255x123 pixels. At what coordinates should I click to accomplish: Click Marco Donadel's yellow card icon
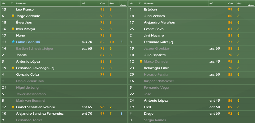coord(141,62)
